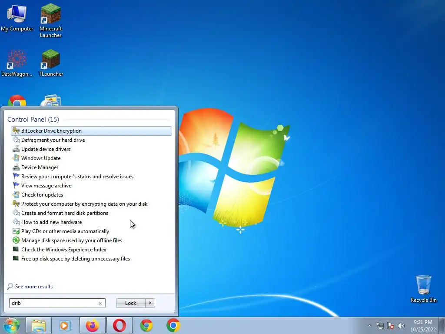Click volume speaker icon in tray

coord(401,326)
